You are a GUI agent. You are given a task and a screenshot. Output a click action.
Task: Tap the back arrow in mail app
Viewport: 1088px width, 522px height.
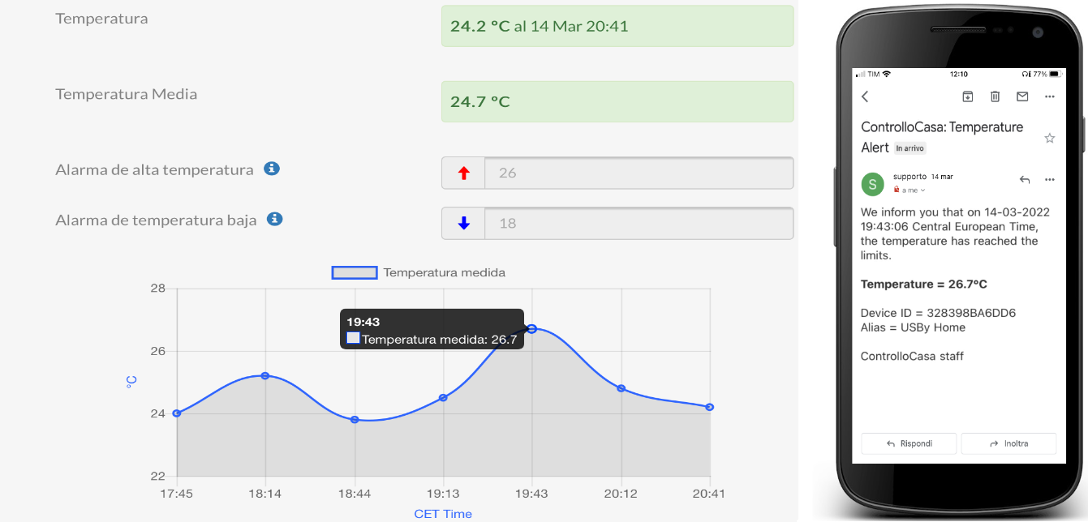(865, 96)
